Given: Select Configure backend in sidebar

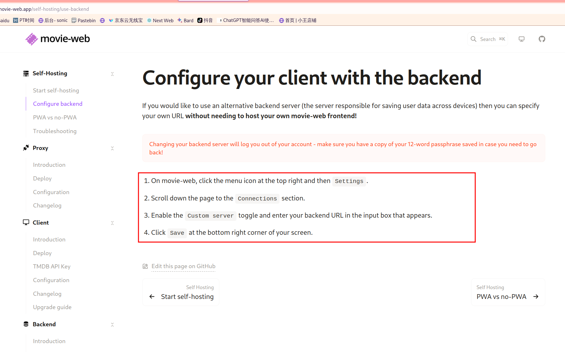Looking at the screenshot, I should [x=58, y=104].
